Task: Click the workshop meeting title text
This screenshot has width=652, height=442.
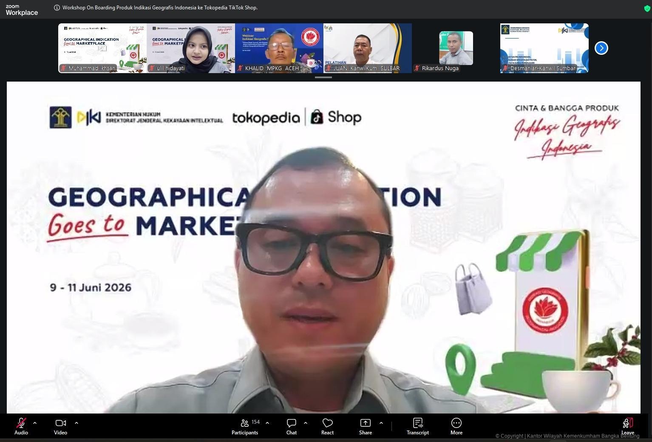Action: click(160, 8)
